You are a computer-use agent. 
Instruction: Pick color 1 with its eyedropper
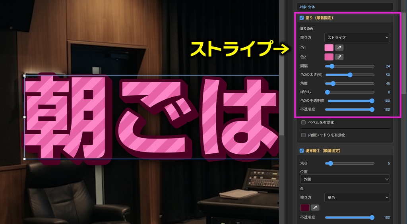pos(339,48)
